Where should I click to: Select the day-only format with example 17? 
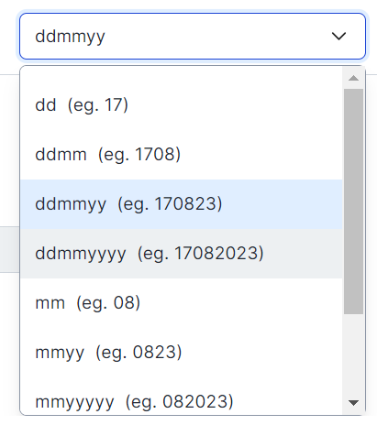(x=182, y=105)
